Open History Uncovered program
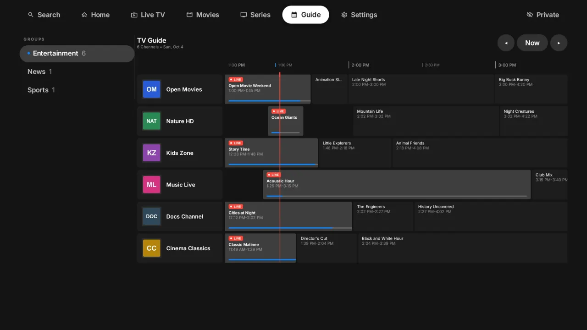 pyautogui.click(x=491, y=216)
